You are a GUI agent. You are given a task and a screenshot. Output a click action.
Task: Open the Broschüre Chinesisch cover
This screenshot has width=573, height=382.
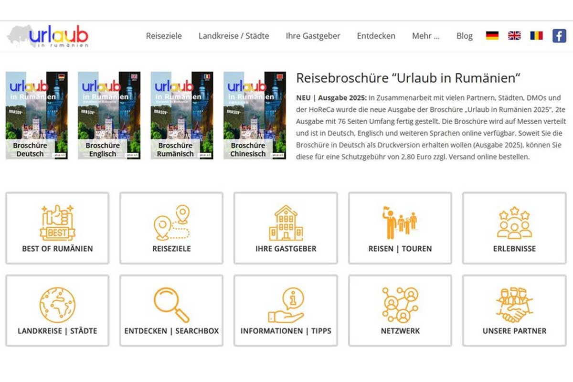255,116
